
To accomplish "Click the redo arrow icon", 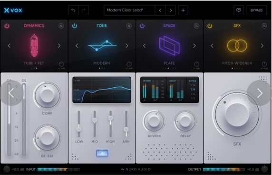I will point(84,10).
